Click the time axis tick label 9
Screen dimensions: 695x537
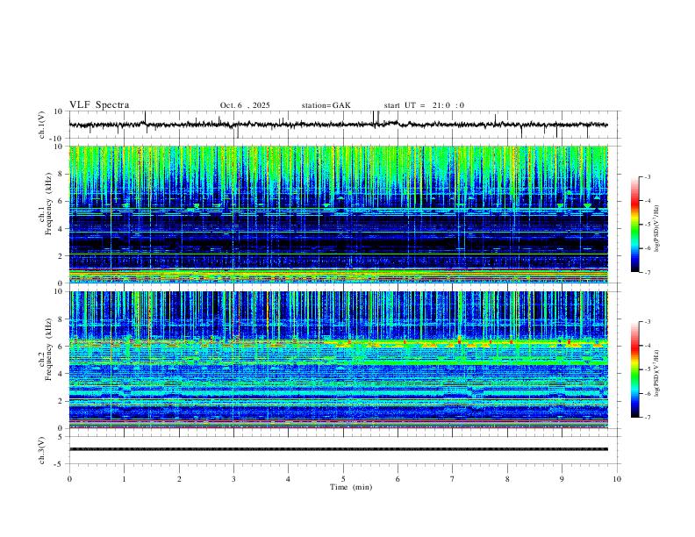[562, 479]
